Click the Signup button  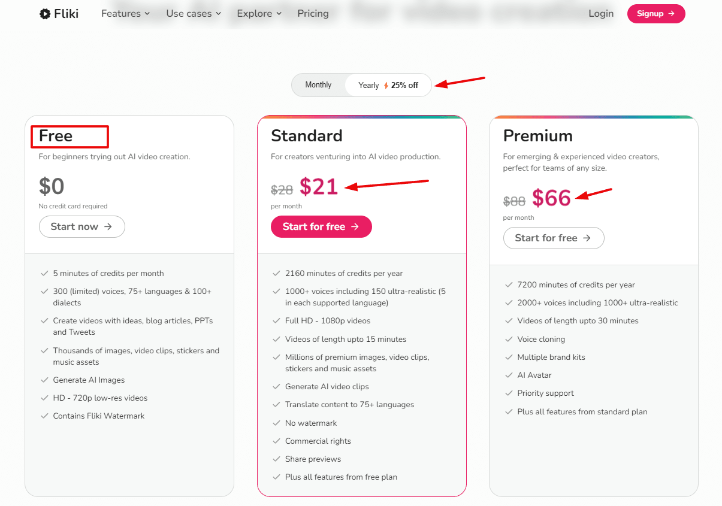pyautogui.click(x=656, y=14)
